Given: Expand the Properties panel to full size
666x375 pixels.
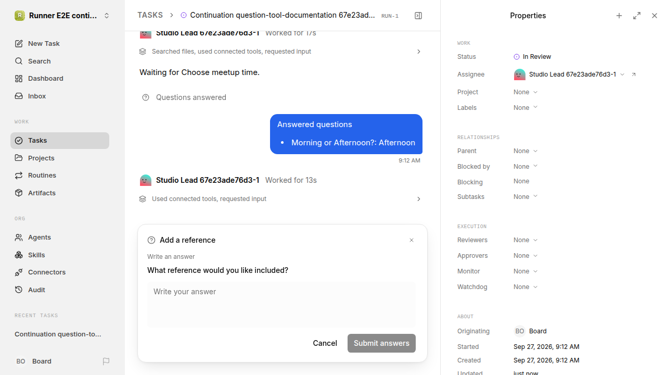Looking at the screenshot, I should click(x=637, y=16).
